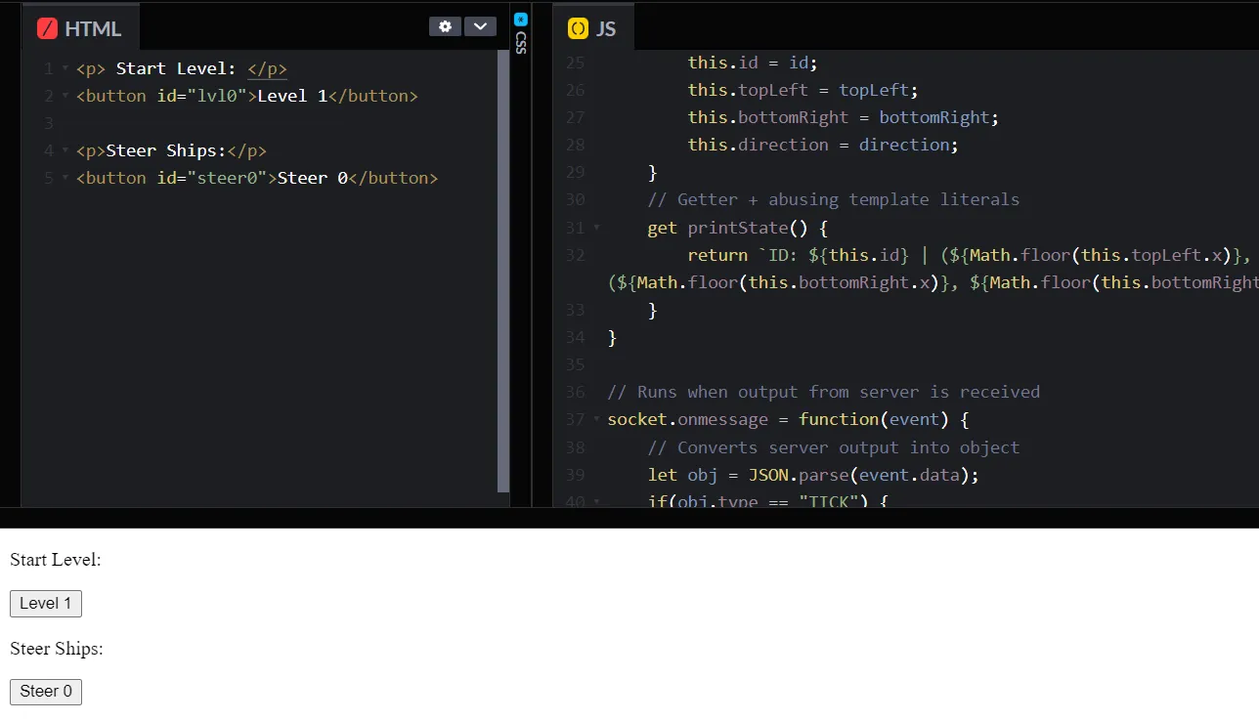
Task: Open the HTML panel settings gear
Action: coord(445,26)
